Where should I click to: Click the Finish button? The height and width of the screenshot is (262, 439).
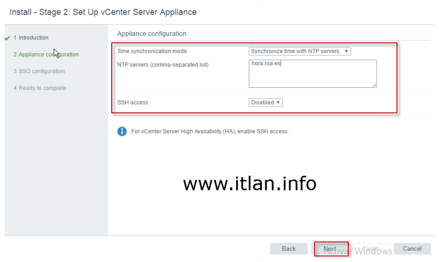[372, 249]
